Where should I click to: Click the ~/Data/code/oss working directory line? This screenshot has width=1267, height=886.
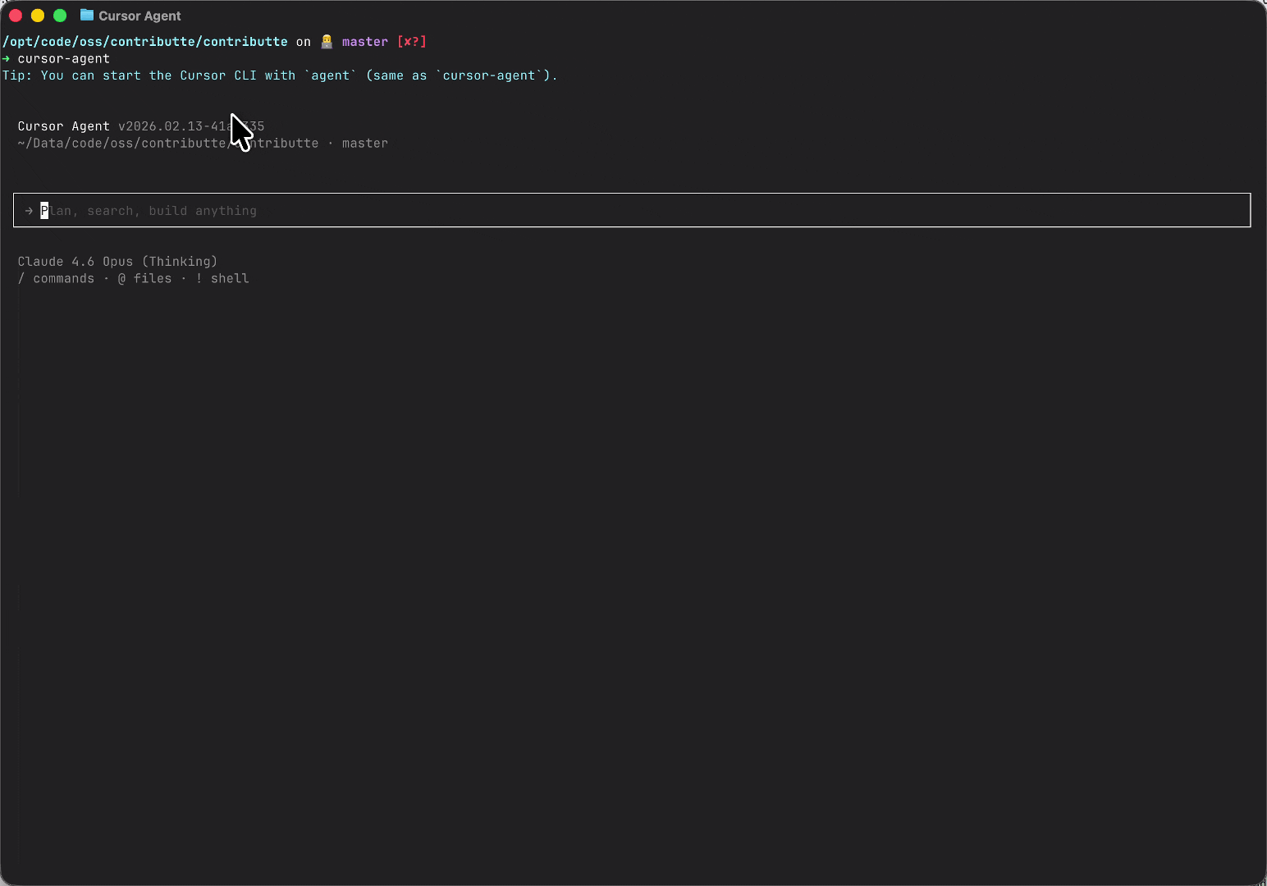(x=123, y=144)
